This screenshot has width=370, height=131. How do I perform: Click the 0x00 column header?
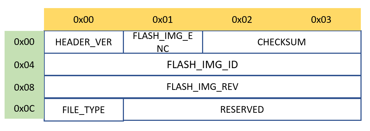(83, 20)
